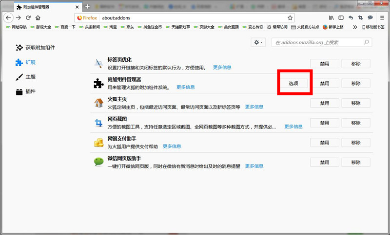The height and width of the screenshot is (235, 390).
Task: Open the Library toolbar icon
Action: (x=331, y=18)
